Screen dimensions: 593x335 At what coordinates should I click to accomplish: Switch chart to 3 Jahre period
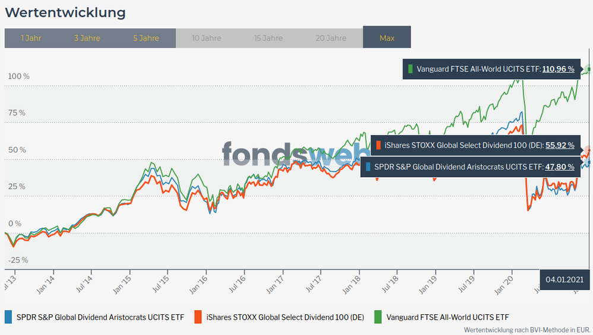point(87,38)
